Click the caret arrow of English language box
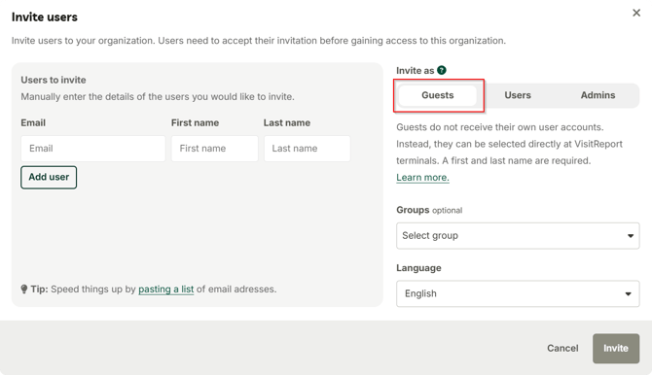Image resolution: width=652 pixels, height=375 pixels. (x=628, y=294)
